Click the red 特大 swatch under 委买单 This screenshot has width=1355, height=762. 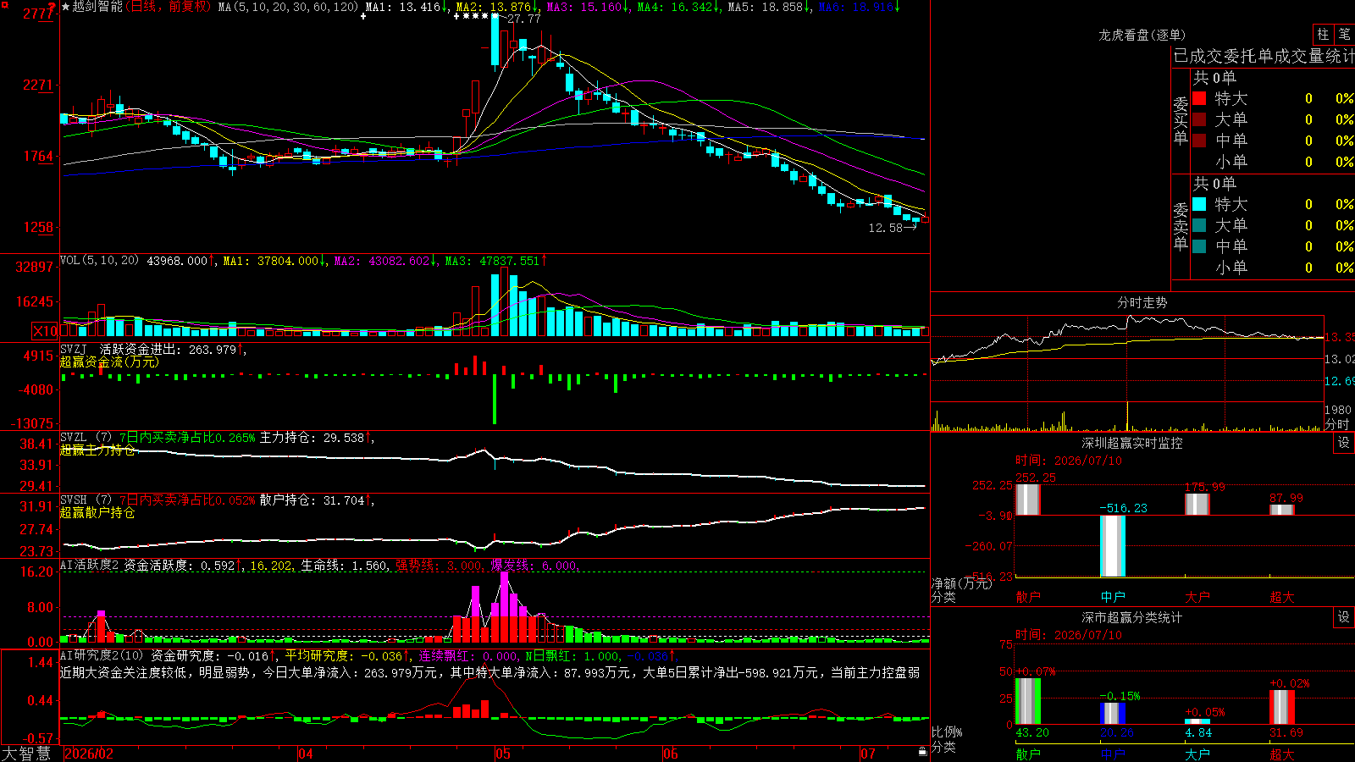tap(1199, 98)
